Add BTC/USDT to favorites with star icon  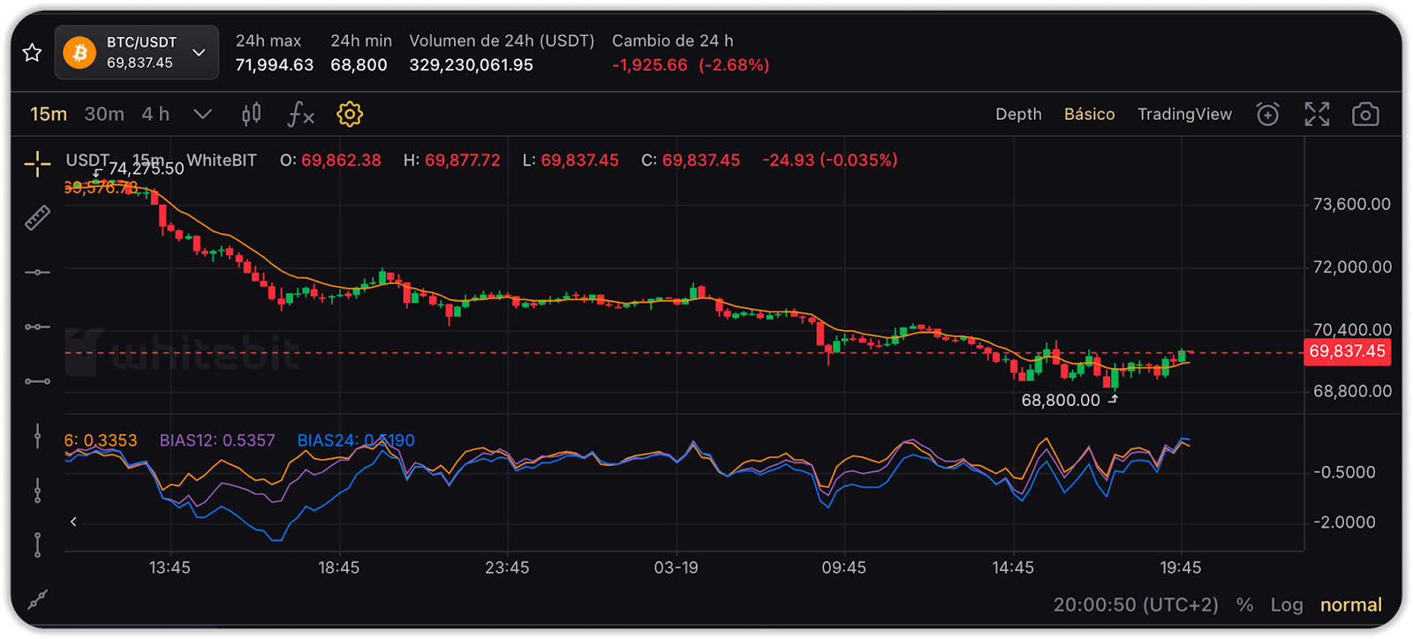(33, 53)
